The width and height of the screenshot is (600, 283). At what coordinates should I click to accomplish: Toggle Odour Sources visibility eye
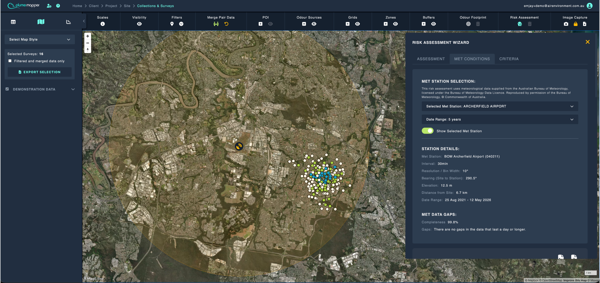point(314,24)
